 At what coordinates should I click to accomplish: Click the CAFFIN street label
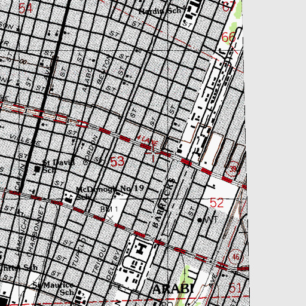[20, 176]
